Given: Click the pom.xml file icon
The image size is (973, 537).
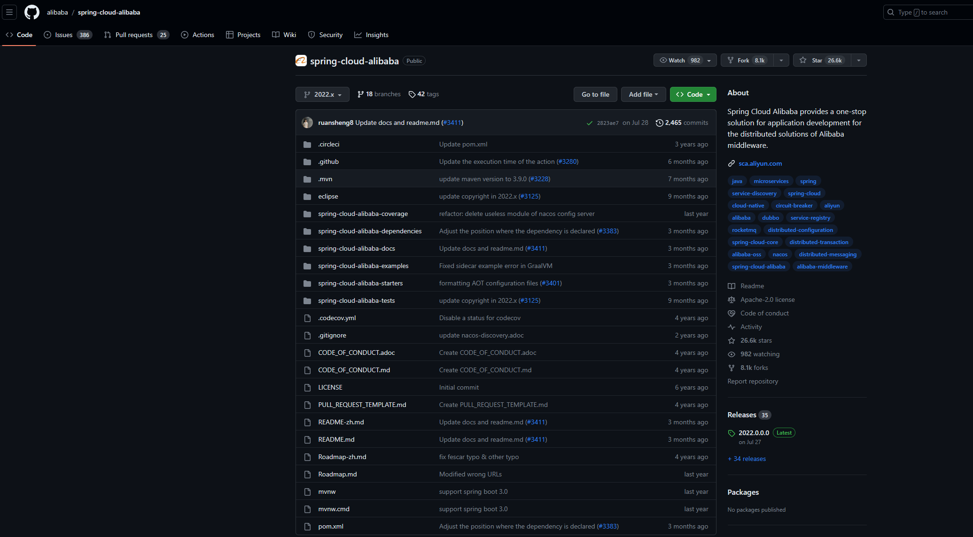Looking at the screenshot, I should click(x=307, y=527).
